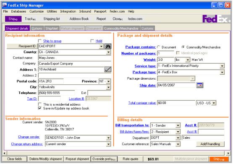Switch to the Commodity/Merchandise tab
Screen dimensions: 233x164
coord(121,29)
